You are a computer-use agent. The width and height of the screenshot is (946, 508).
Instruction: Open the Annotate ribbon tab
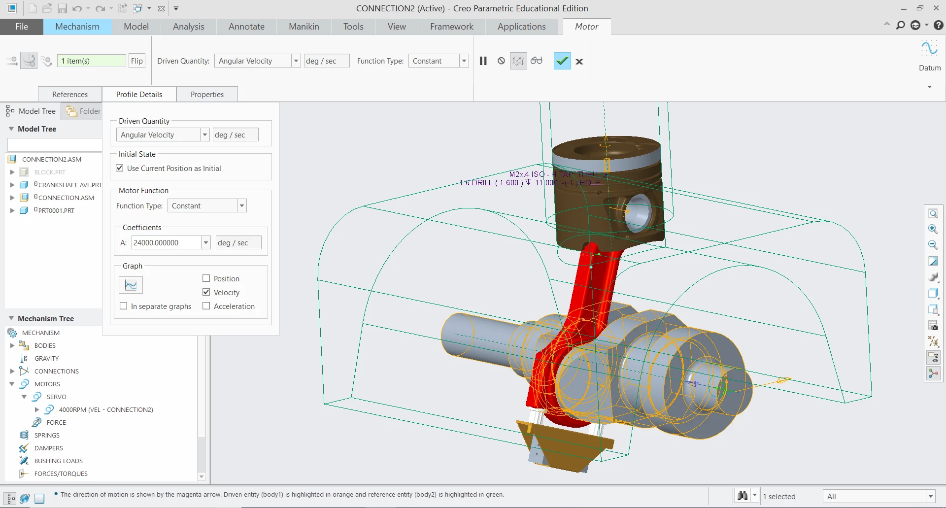(246, 27)
